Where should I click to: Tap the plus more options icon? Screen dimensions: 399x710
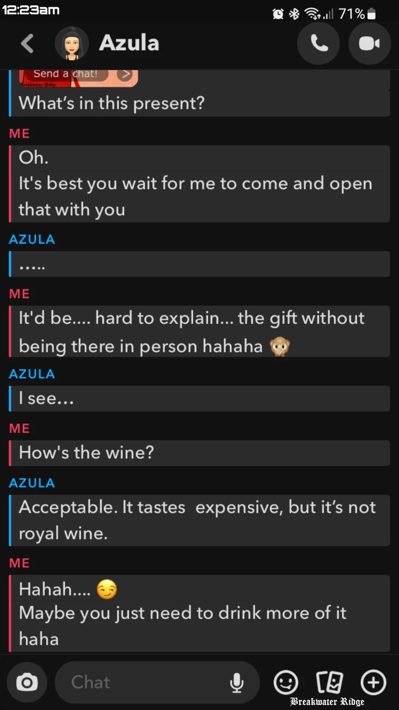tap(373, 682)
